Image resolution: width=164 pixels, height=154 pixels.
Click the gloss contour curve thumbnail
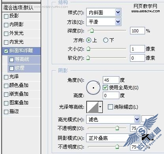point(92,107)
